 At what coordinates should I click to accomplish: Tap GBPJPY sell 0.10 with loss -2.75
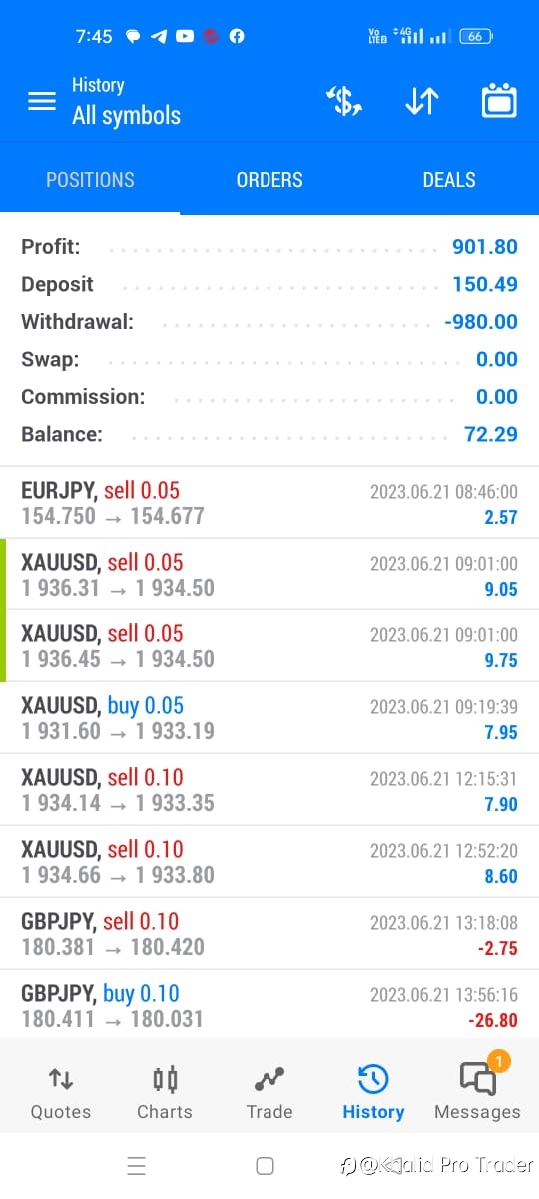coord(269,934)
